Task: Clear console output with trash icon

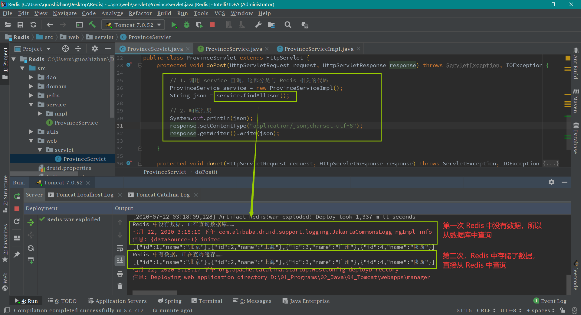Action: (x=120, y=286)
